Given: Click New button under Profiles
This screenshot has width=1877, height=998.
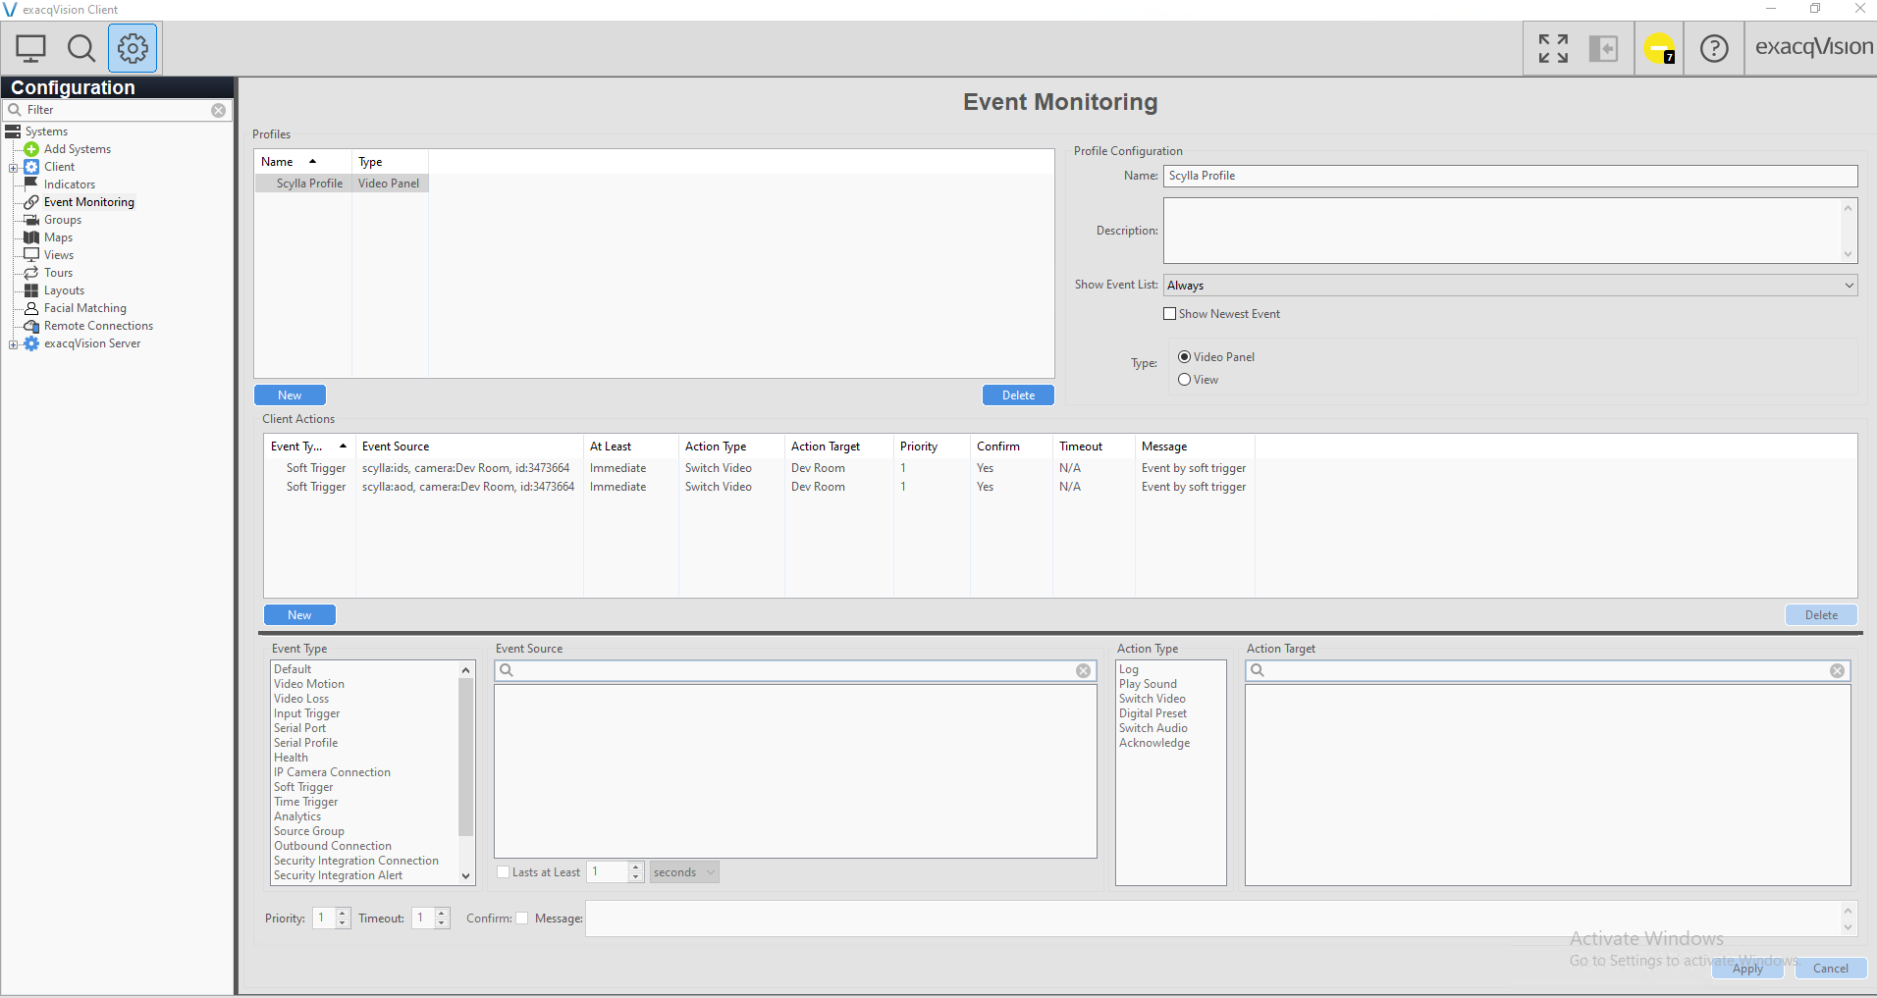Looking at the screenshot, I should [x=290, y=395].
